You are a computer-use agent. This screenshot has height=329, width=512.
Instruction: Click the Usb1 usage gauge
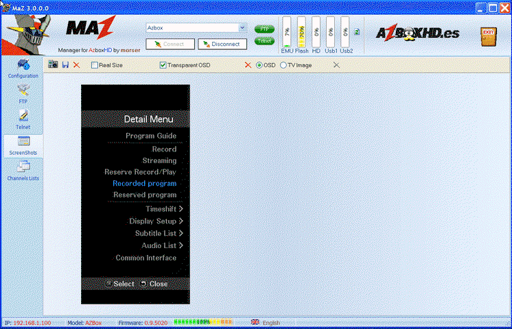point(330,32)
